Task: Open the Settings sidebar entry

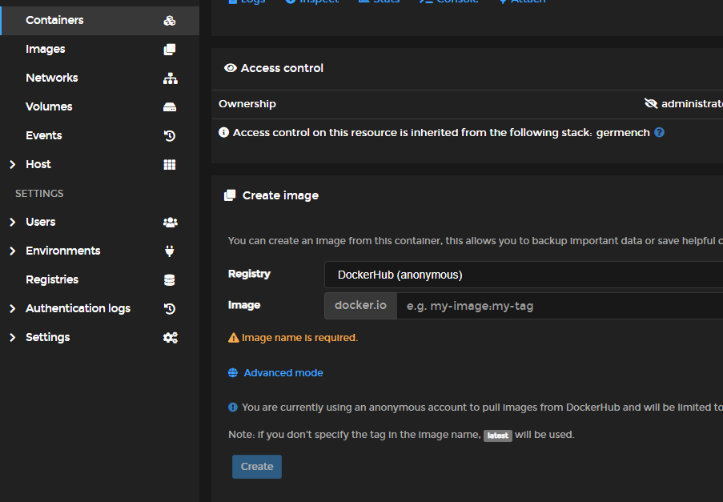Action: coord(48,337)
